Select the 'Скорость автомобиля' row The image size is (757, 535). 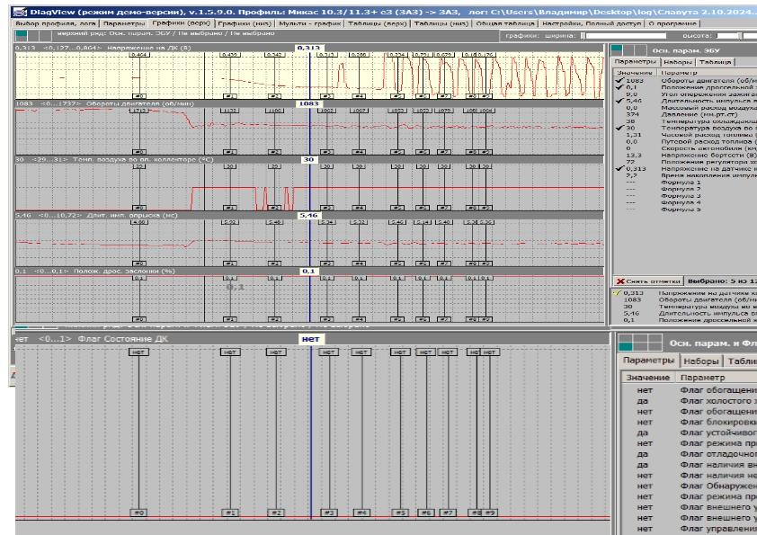(686, 148)
